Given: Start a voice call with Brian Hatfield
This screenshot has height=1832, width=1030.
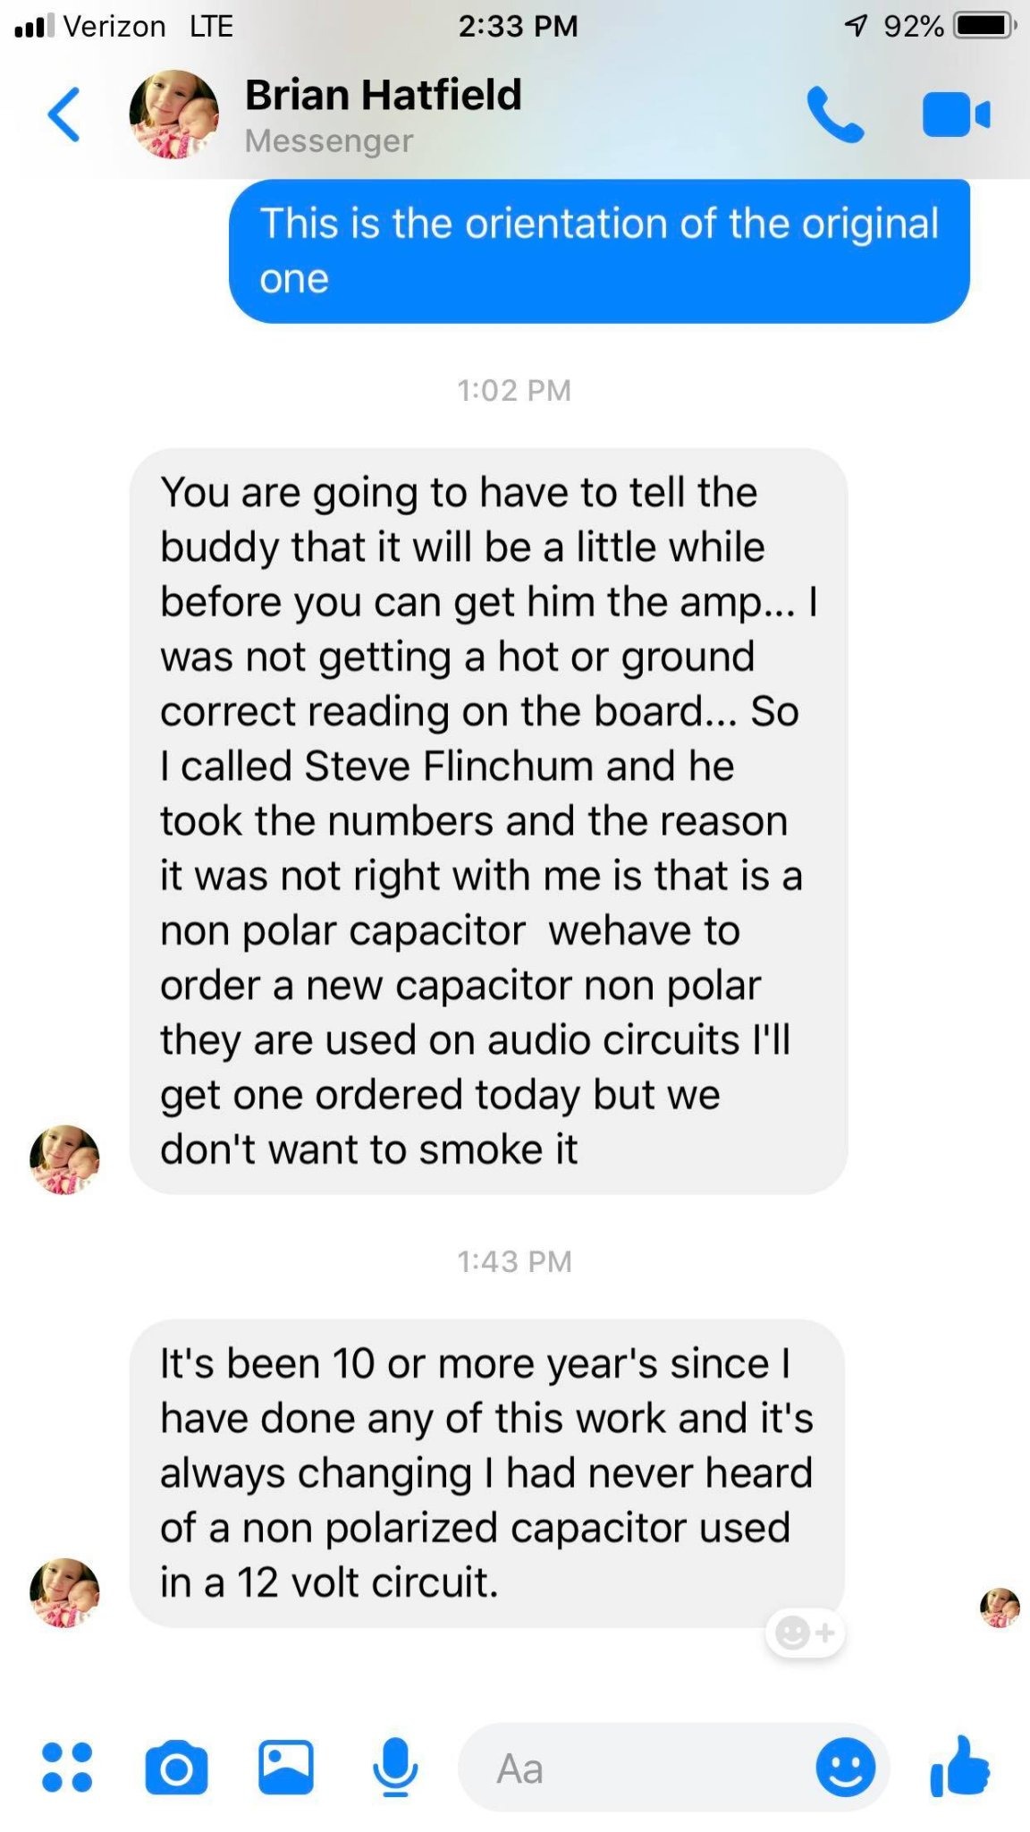Looking at the screenshot, I should coord(835,114).
